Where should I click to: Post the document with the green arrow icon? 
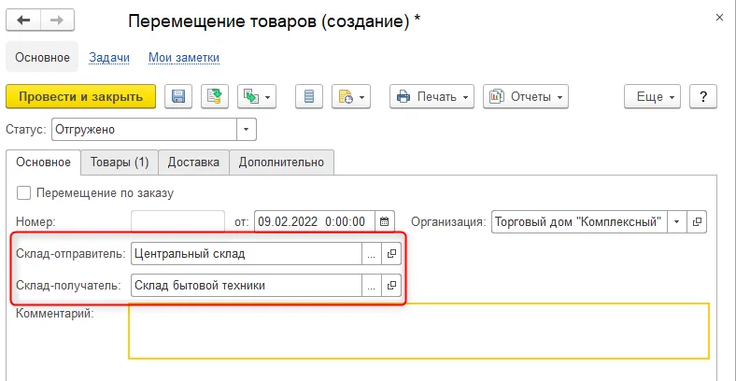[215, 97]
